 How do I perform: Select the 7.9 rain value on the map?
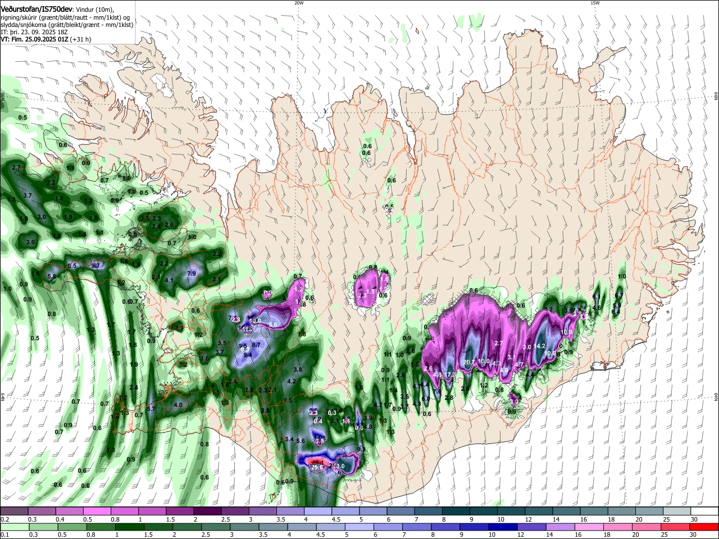[191, 273]
